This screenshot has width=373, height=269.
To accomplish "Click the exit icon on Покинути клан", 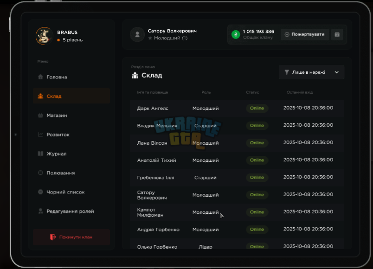I will pyautogui.click(x=53, y=237).
